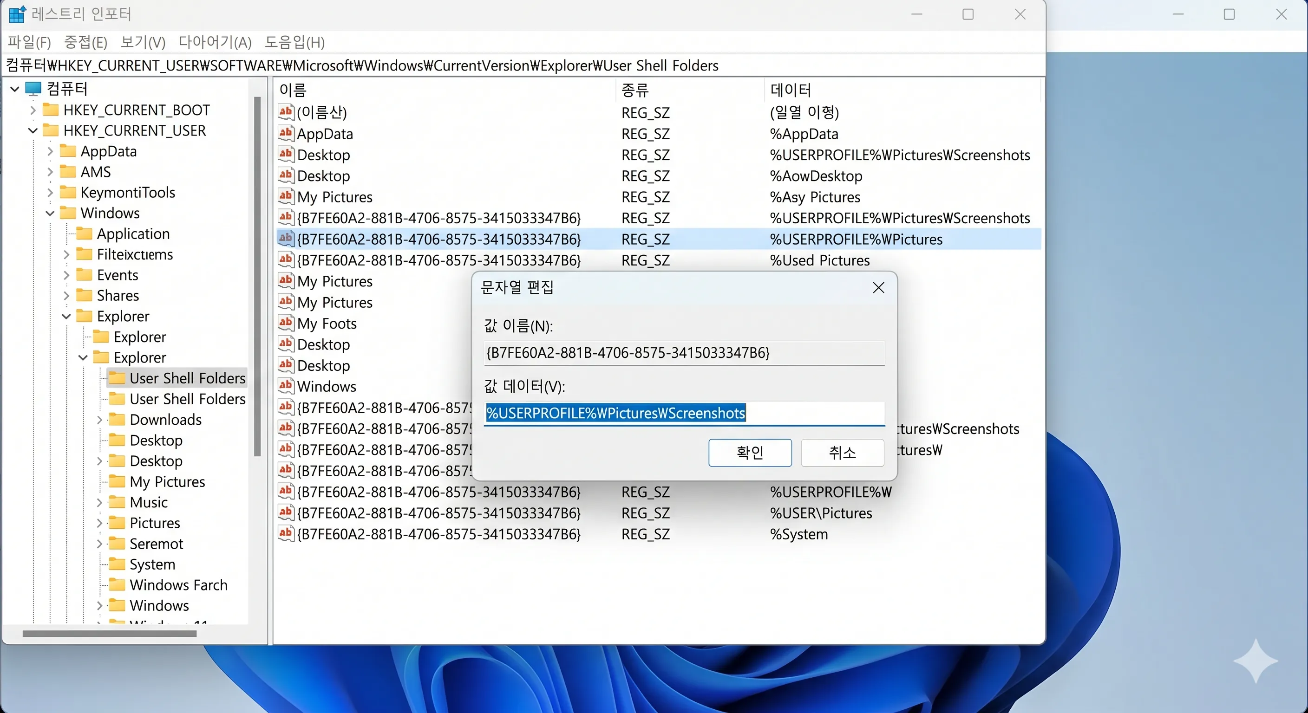Collapse the Windows key under HKEY_CURRENT_USER

[49, 213]
